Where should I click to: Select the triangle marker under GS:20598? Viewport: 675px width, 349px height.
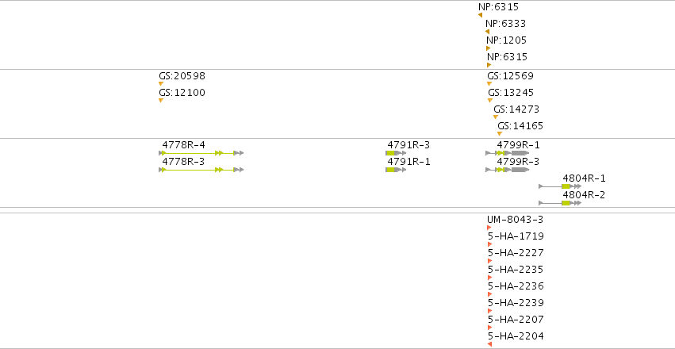[161, 83]
